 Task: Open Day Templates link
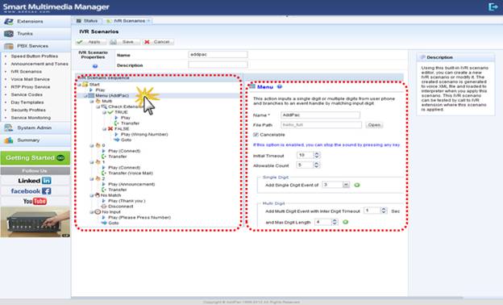click(27, 102)
